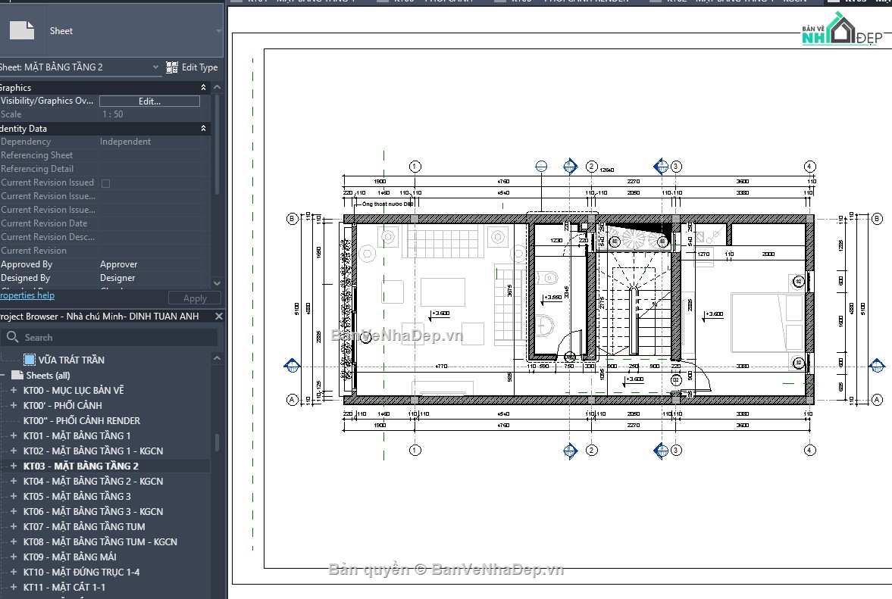This screenshot has width=892, height=599.
Task: Select blue section head beside top grid 3
Action: [x=661, y=166]
